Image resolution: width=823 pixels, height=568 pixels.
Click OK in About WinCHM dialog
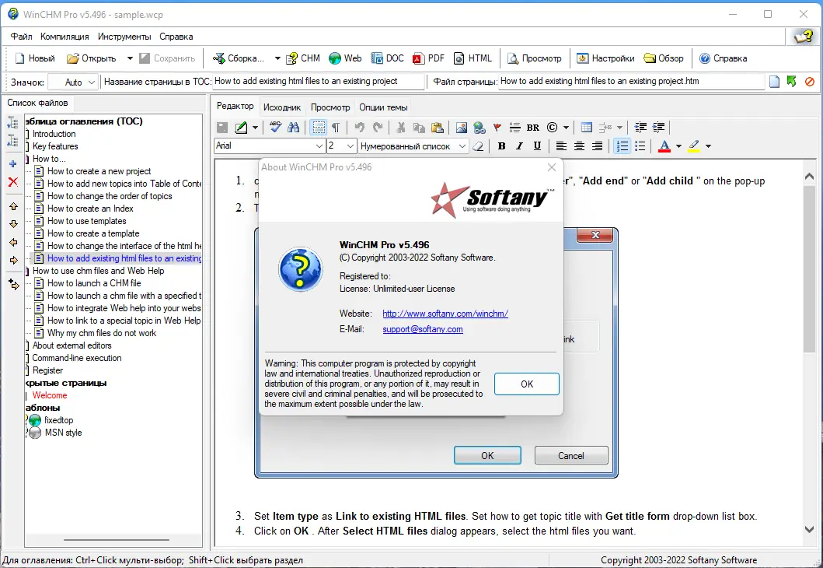(526, 384)
